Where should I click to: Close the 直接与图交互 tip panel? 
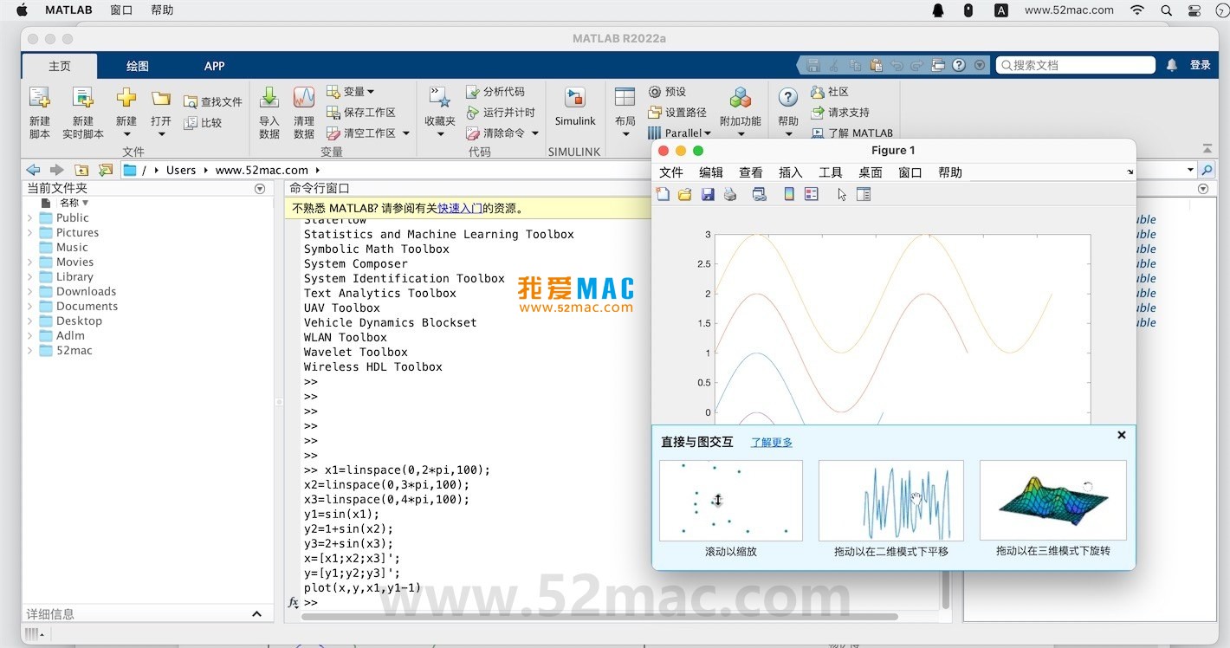point(1122,435)
